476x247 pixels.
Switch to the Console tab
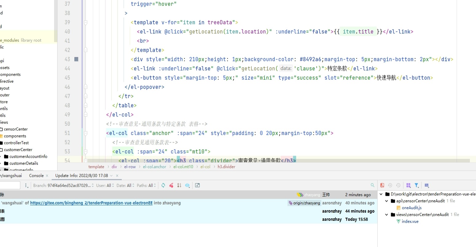(36, 176)
